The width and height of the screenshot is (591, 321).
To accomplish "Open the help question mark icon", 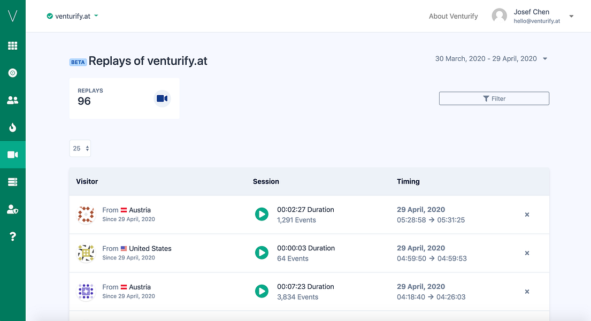I will tap(12, 236).
